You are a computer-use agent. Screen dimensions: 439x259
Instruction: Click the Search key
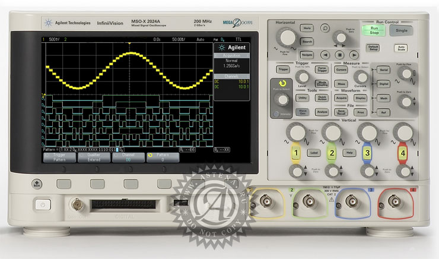click(x=307, y=42)
